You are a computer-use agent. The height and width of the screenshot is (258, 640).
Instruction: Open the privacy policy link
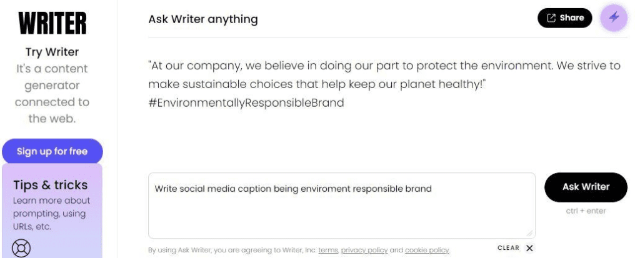tap(364, 250)
